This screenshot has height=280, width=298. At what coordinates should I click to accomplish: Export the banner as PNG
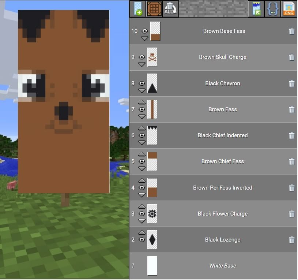(288, 9)
